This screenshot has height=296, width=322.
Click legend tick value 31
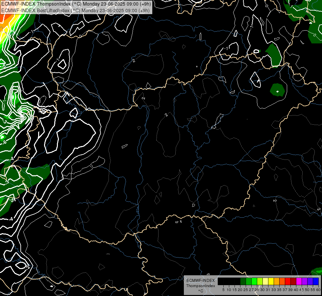[268, 290]
